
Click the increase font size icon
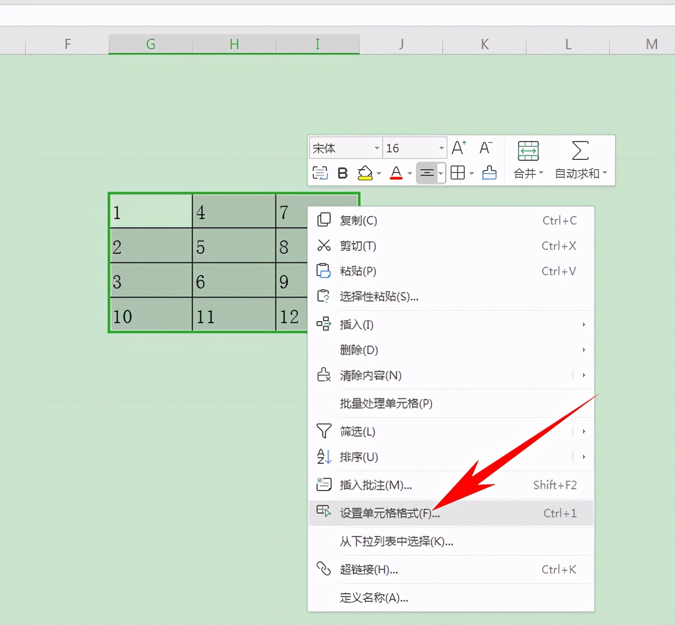458,148
